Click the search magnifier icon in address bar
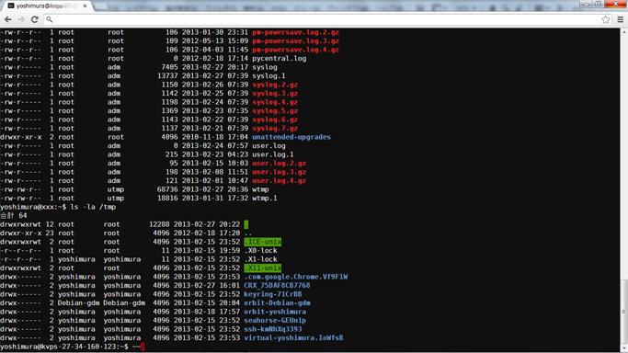Viewport: 628px width, 353px height. 50,19
